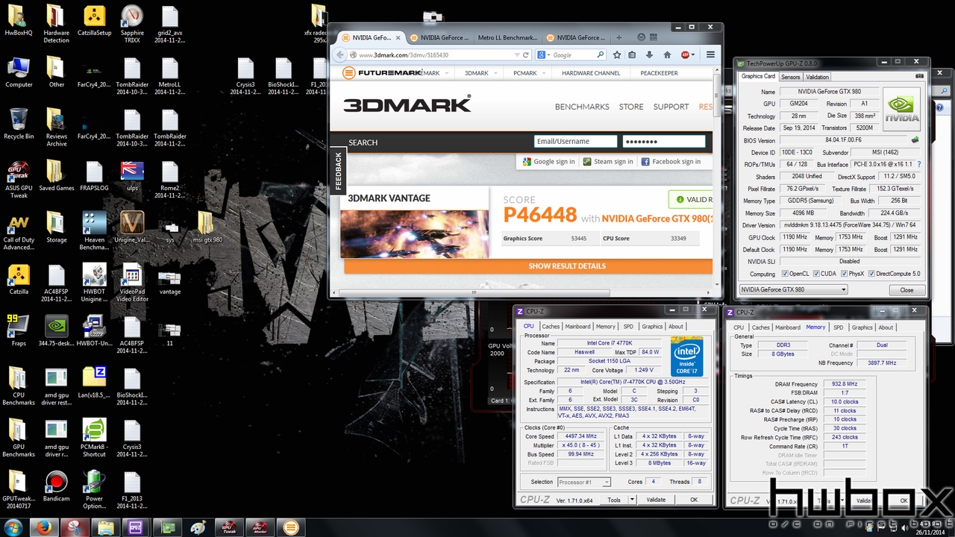Open the Firefox hamburger menu
This screenshot has width=955, height=537.
[711, 54]
